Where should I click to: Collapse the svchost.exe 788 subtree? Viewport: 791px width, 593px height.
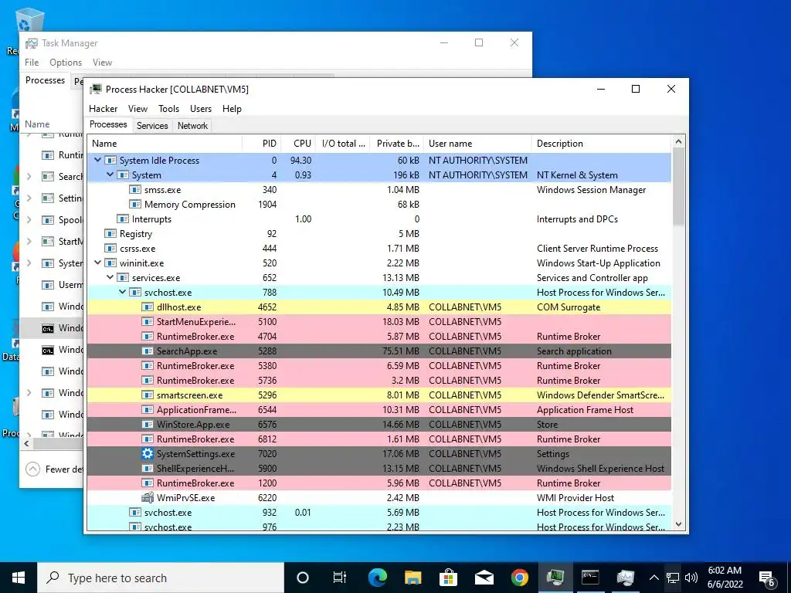(123, 293)
